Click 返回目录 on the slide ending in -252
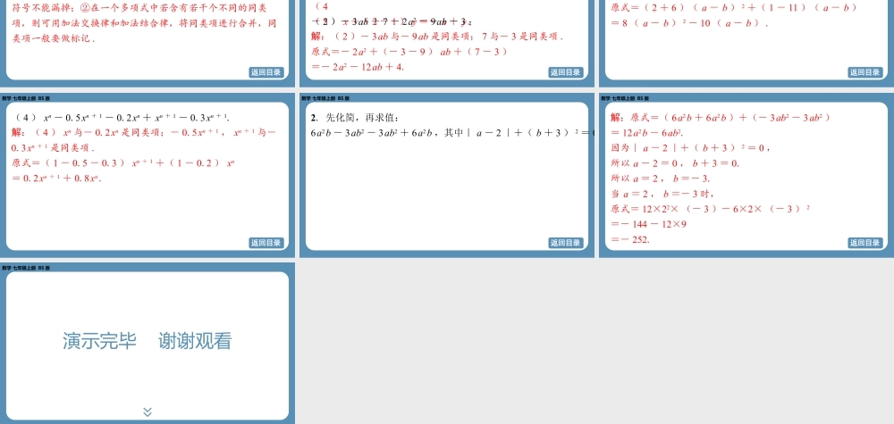This screenshot has width=894, height=424. 865,243
